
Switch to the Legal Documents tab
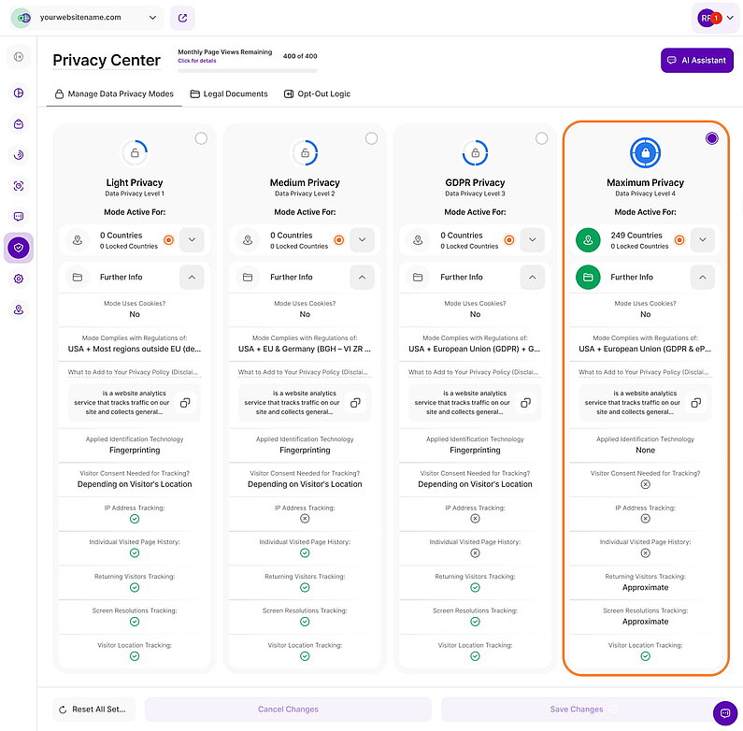[229, 93]
